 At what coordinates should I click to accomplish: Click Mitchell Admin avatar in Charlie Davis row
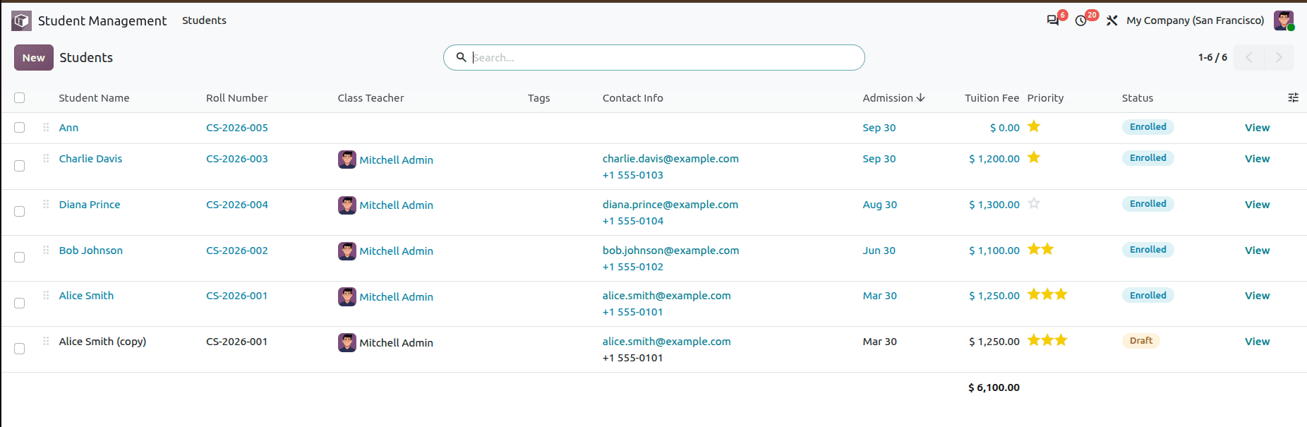pyautogui.click(x=347, y=160)
